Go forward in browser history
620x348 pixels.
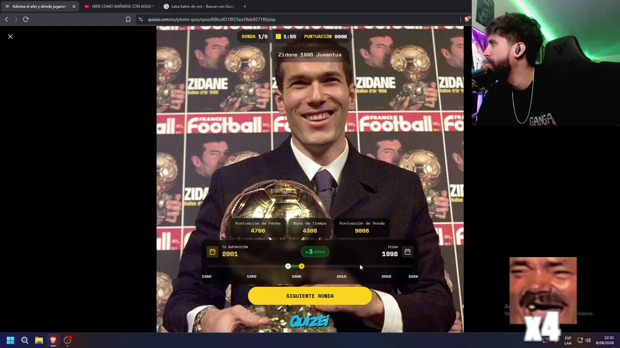pos(16,19)
